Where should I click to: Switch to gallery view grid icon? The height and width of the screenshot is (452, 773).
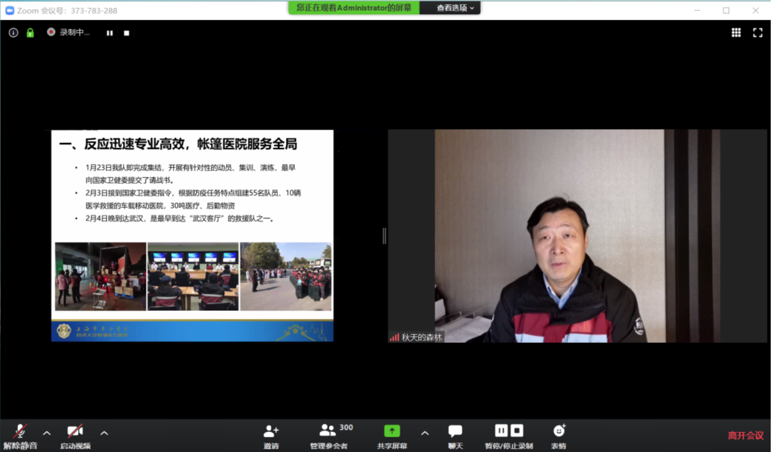point(736,33)
